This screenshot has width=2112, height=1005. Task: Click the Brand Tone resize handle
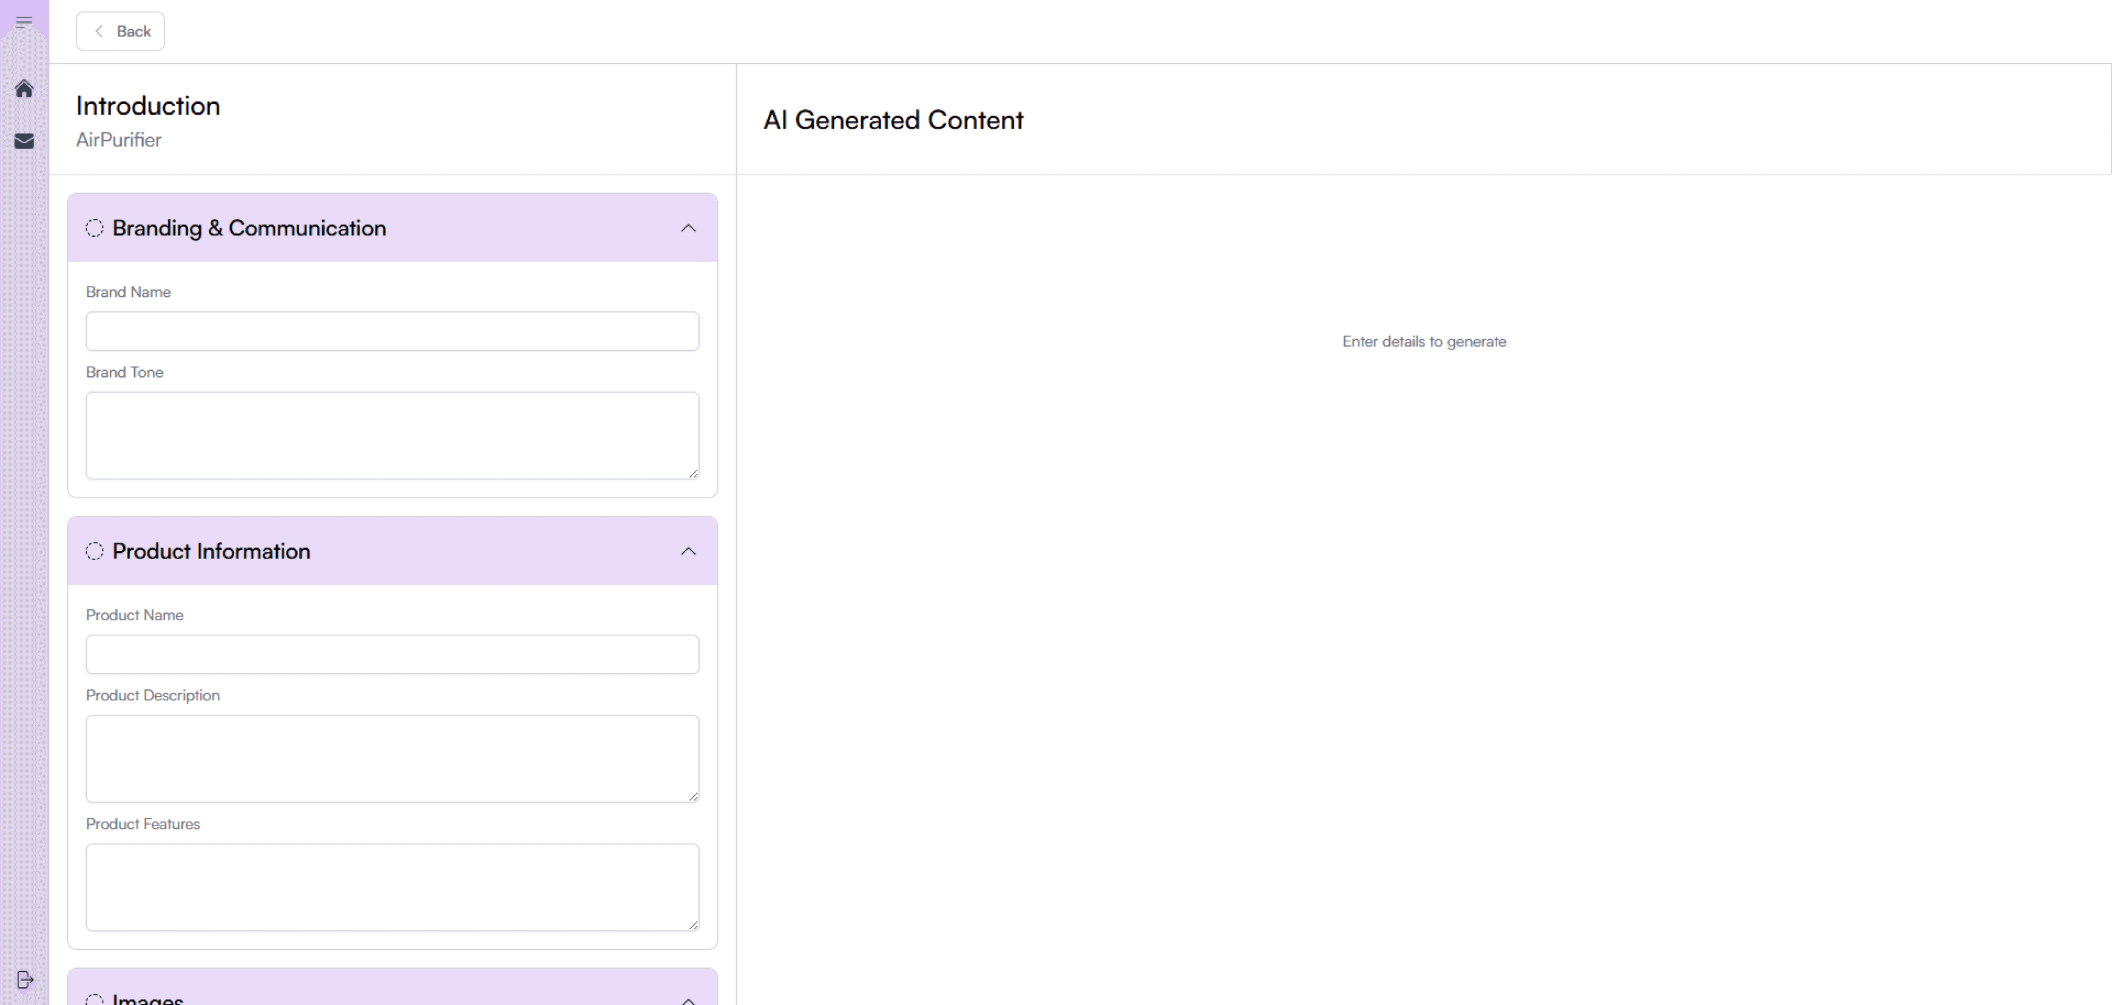(x=694, y=473)
